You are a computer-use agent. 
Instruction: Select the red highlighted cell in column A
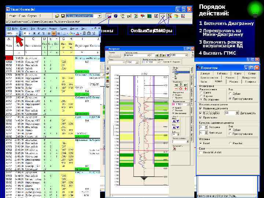point(9,58)
